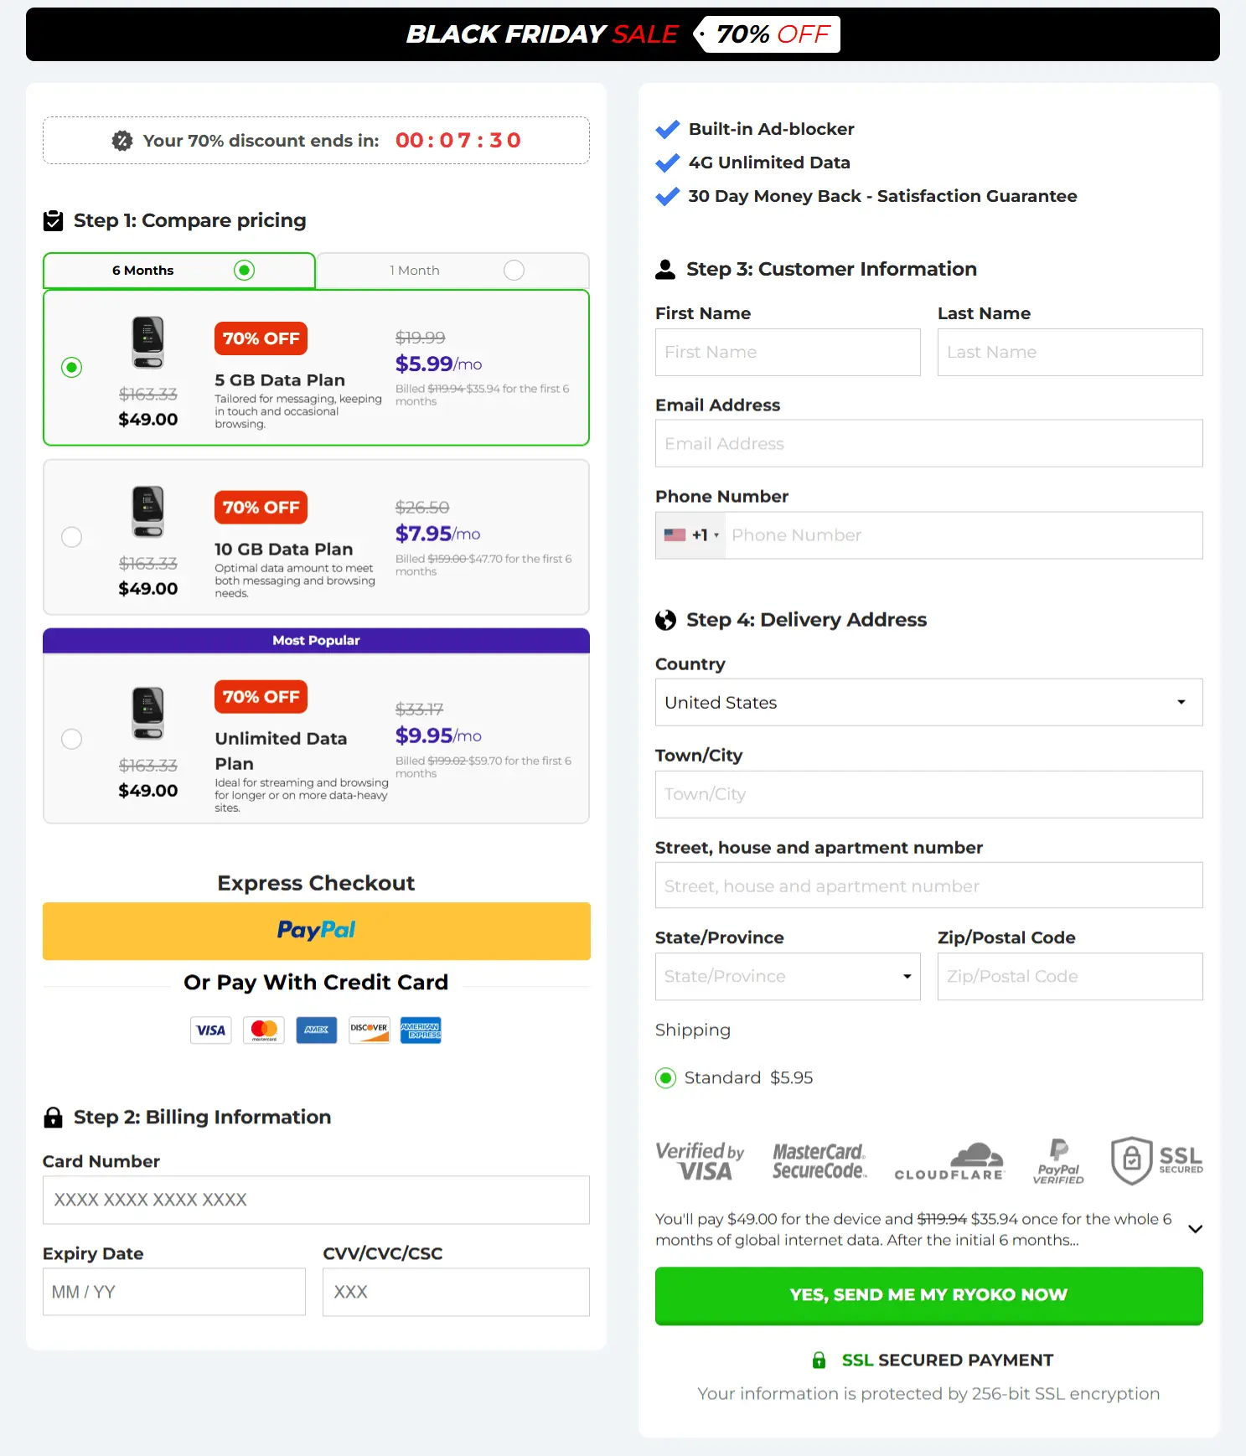This screenshot has width=1246, height=1456.
Task: Click the Cloudflare badge
Action: coord(949,1161)
